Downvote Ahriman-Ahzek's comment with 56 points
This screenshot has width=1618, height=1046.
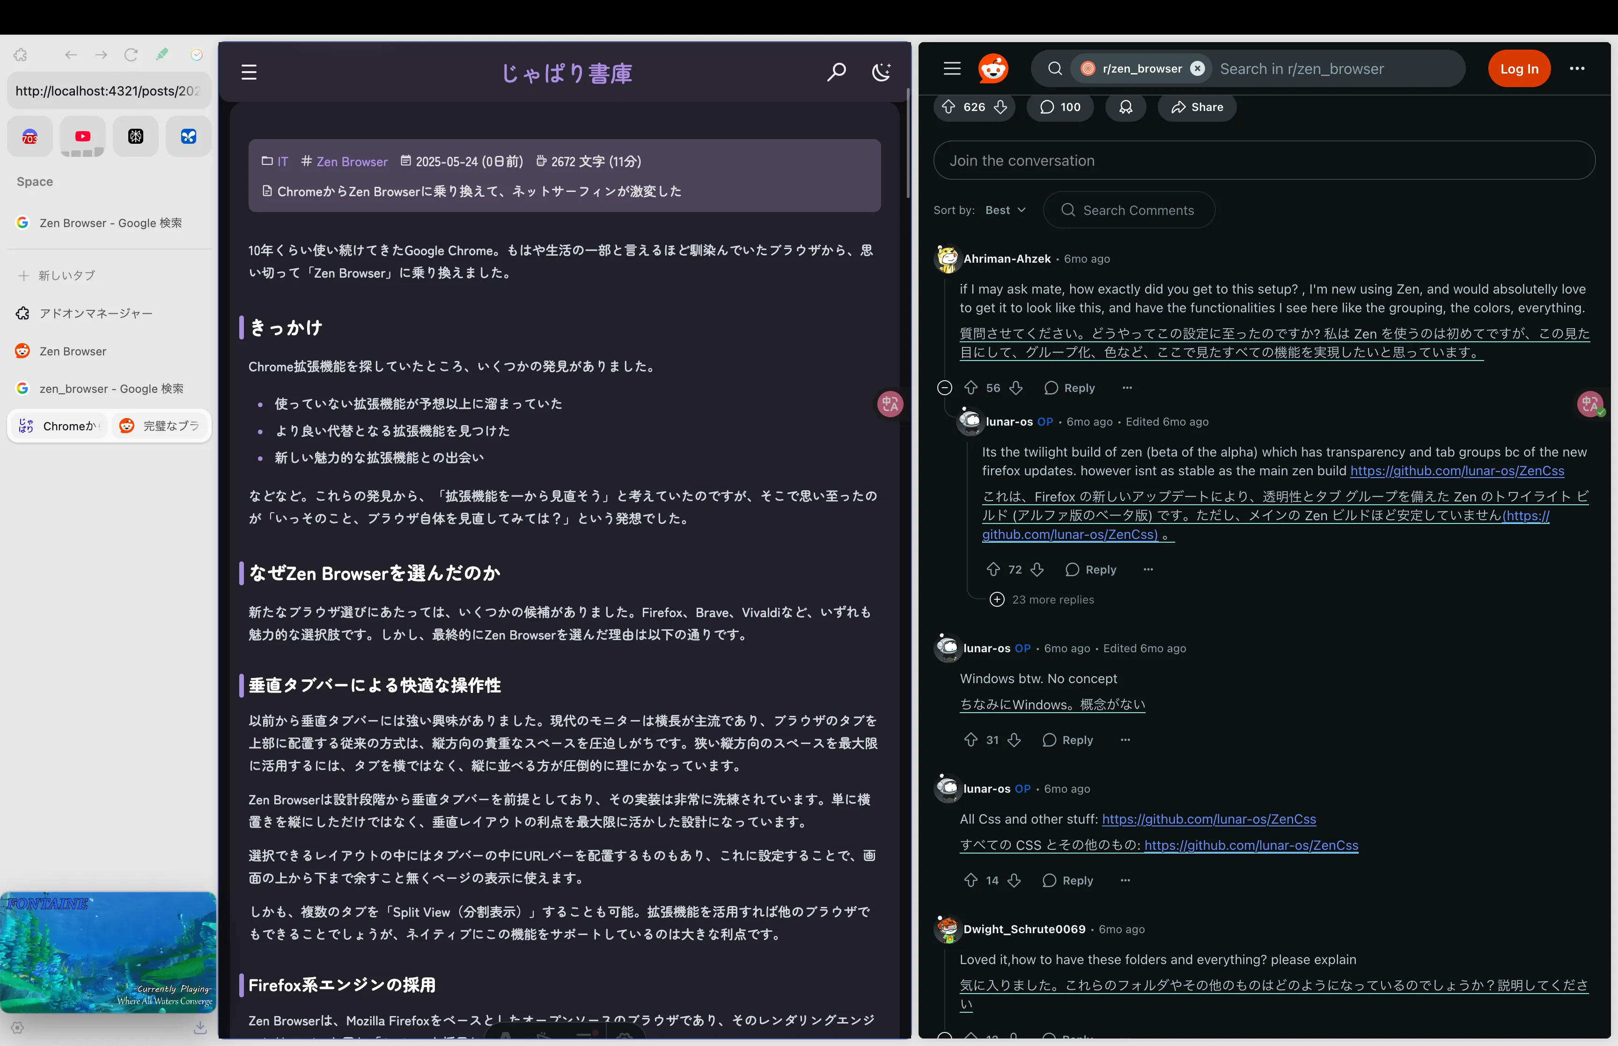pyautogui.click(x=1016, y=387)
